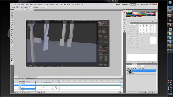Click the Brush Presets button

point(132,25)
